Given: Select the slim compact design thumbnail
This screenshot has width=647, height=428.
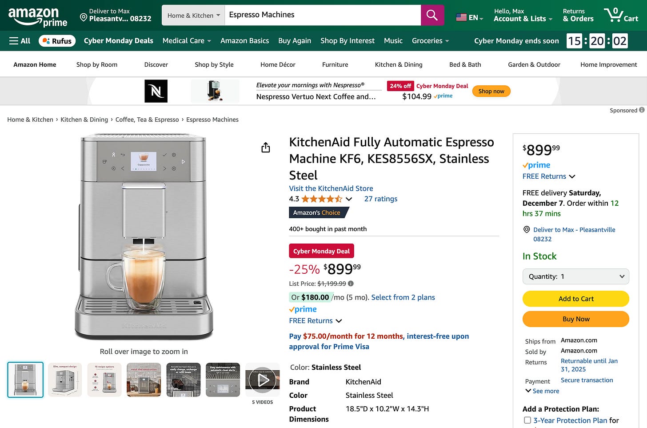Looking at the screenshot, I should 64,380.
